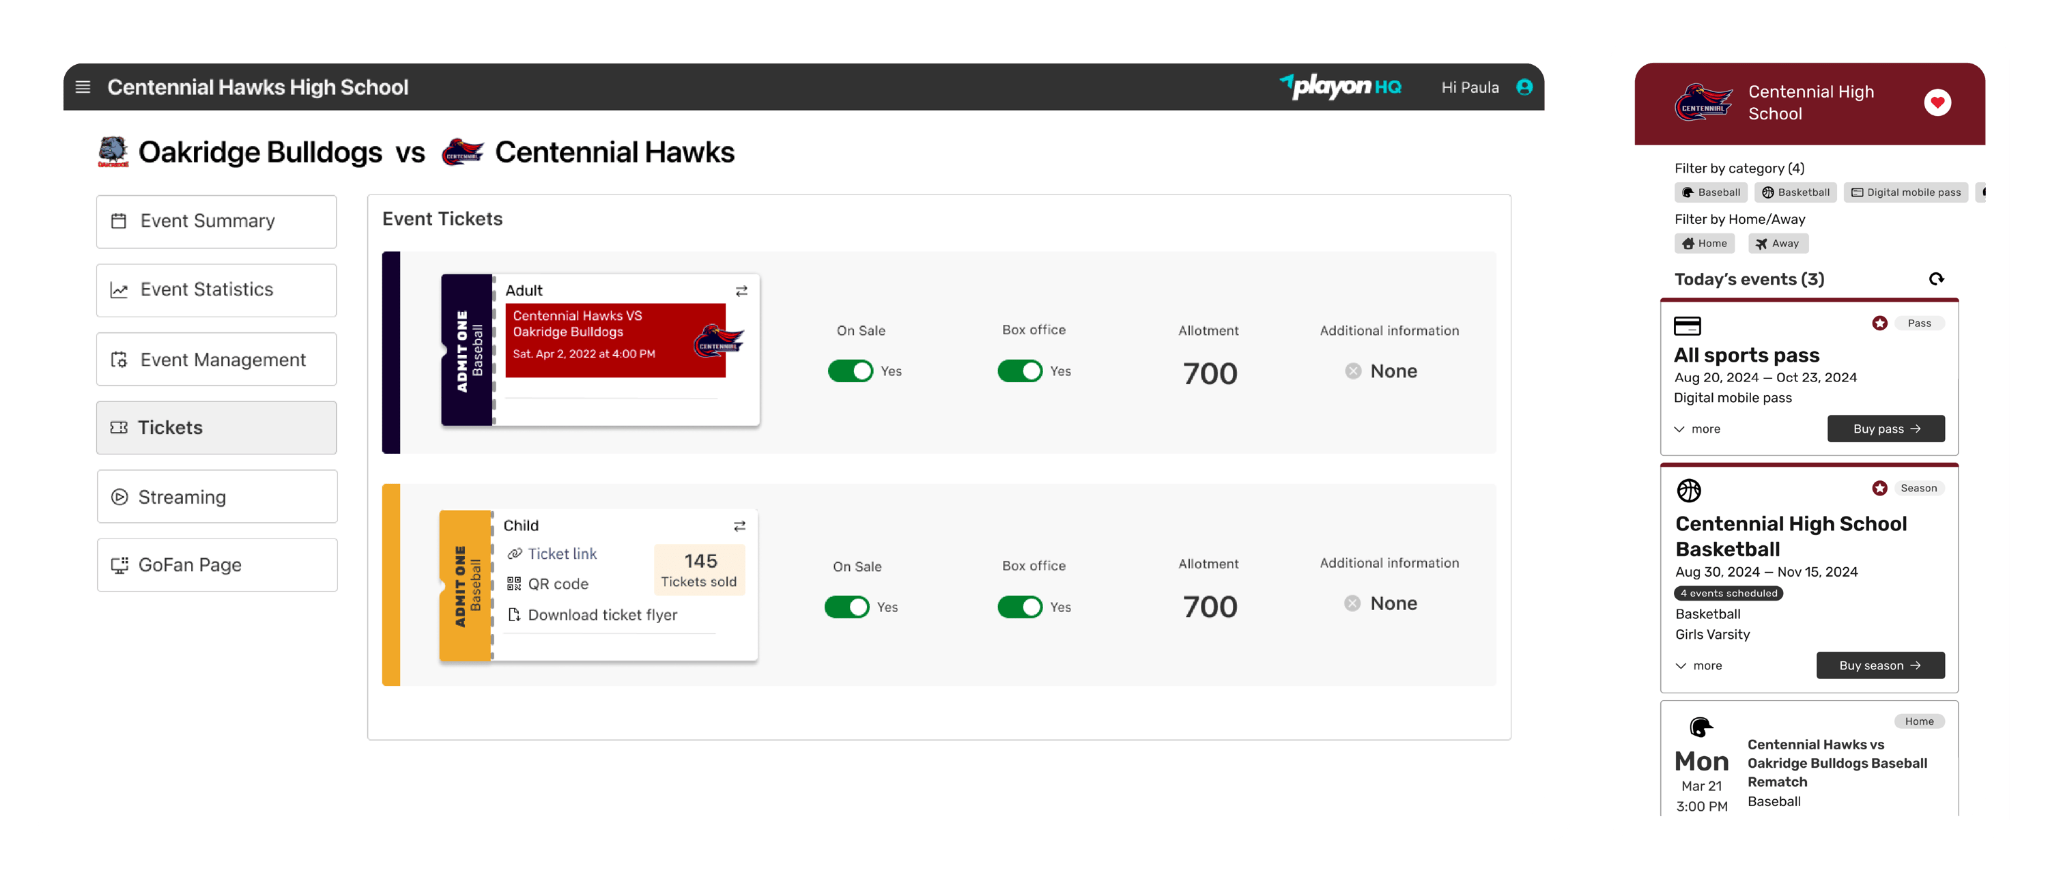
Task: Click the swap arrows on Child ticket
Action: (x=739, y=526)
